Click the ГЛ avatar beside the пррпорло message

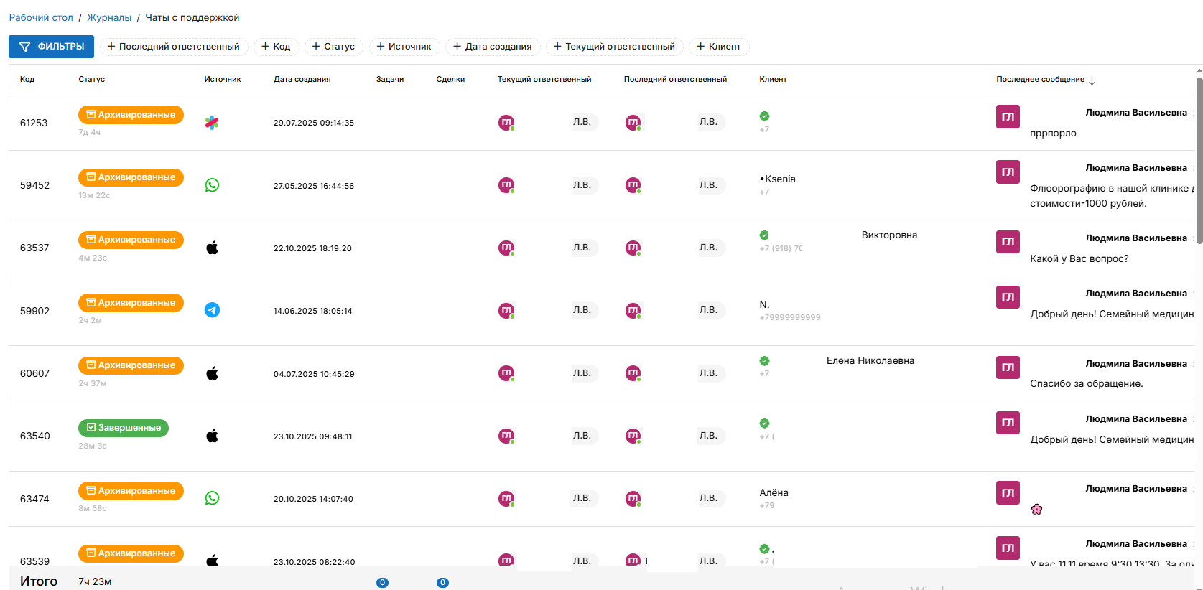(x=1008, y=117)
